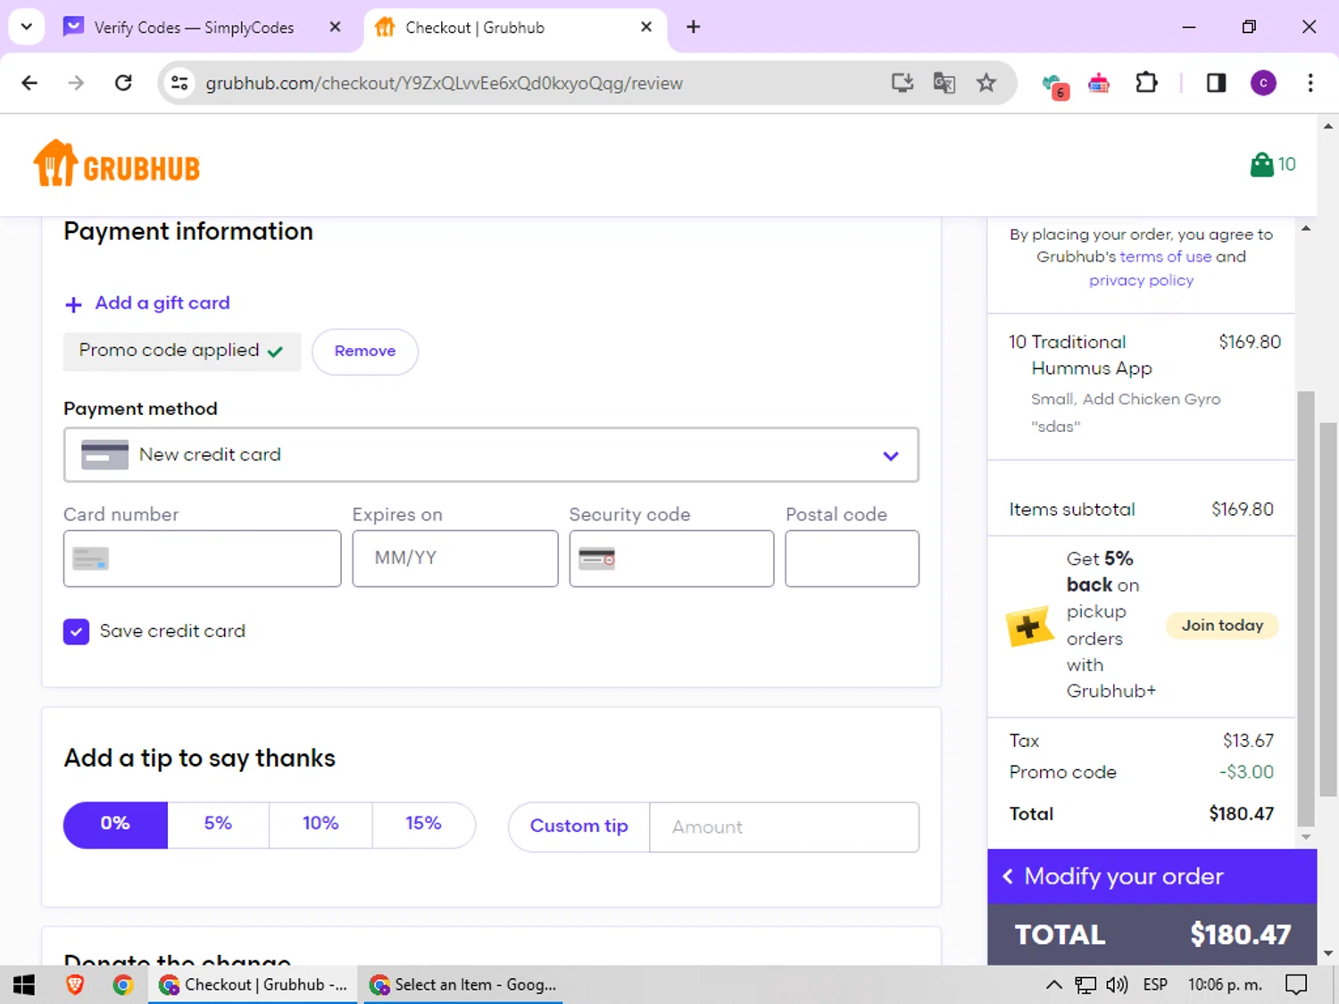Launch Chrome from the taskbar pinned icon
Screen dimensions: 1339x1004
(x=123, y=984)
